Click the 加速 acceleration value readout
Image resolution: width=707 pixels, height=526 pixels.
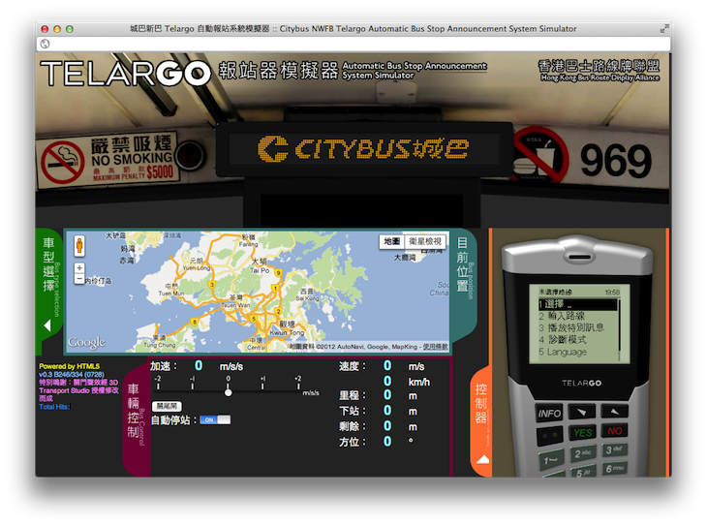click(x=199, y=366)
